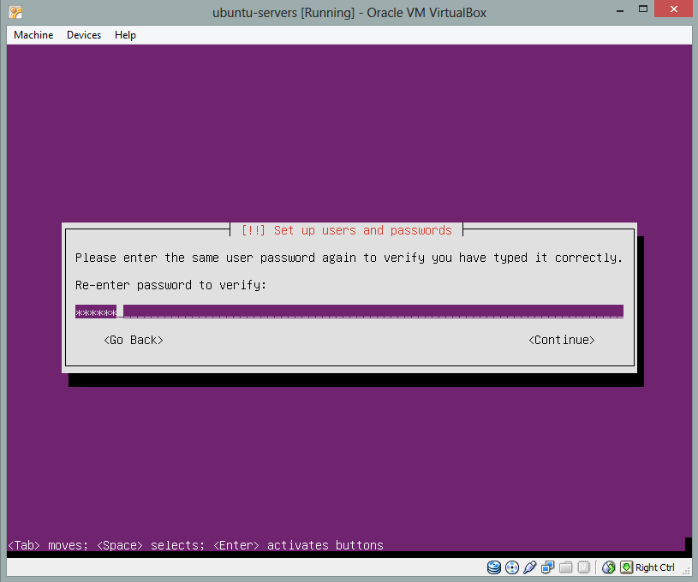Click the host key green arrow icon

[x=626, y=567]
